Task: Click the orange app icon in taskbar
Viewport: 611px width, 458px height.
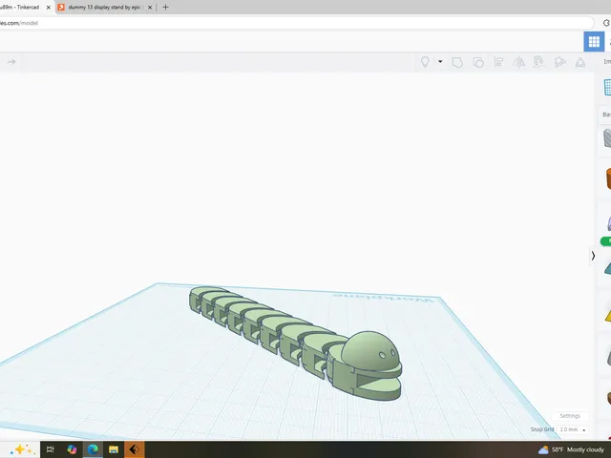Action: click(135, 449)
